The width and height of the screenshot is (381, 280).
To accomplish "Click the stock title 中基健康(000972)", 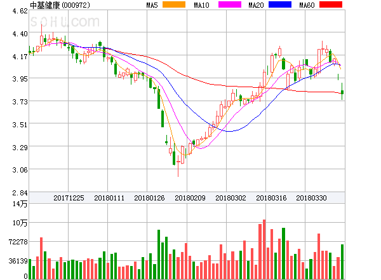I will point(60,5).
